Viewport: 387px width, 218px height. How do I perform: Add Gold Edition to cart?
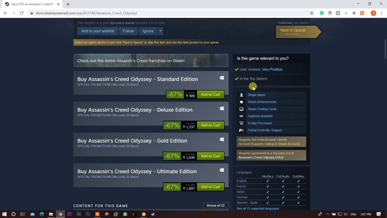211,156
